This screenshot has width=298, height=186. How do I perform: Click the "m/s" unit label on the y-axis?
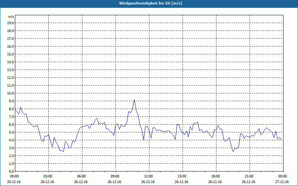(x=11, y=17)
